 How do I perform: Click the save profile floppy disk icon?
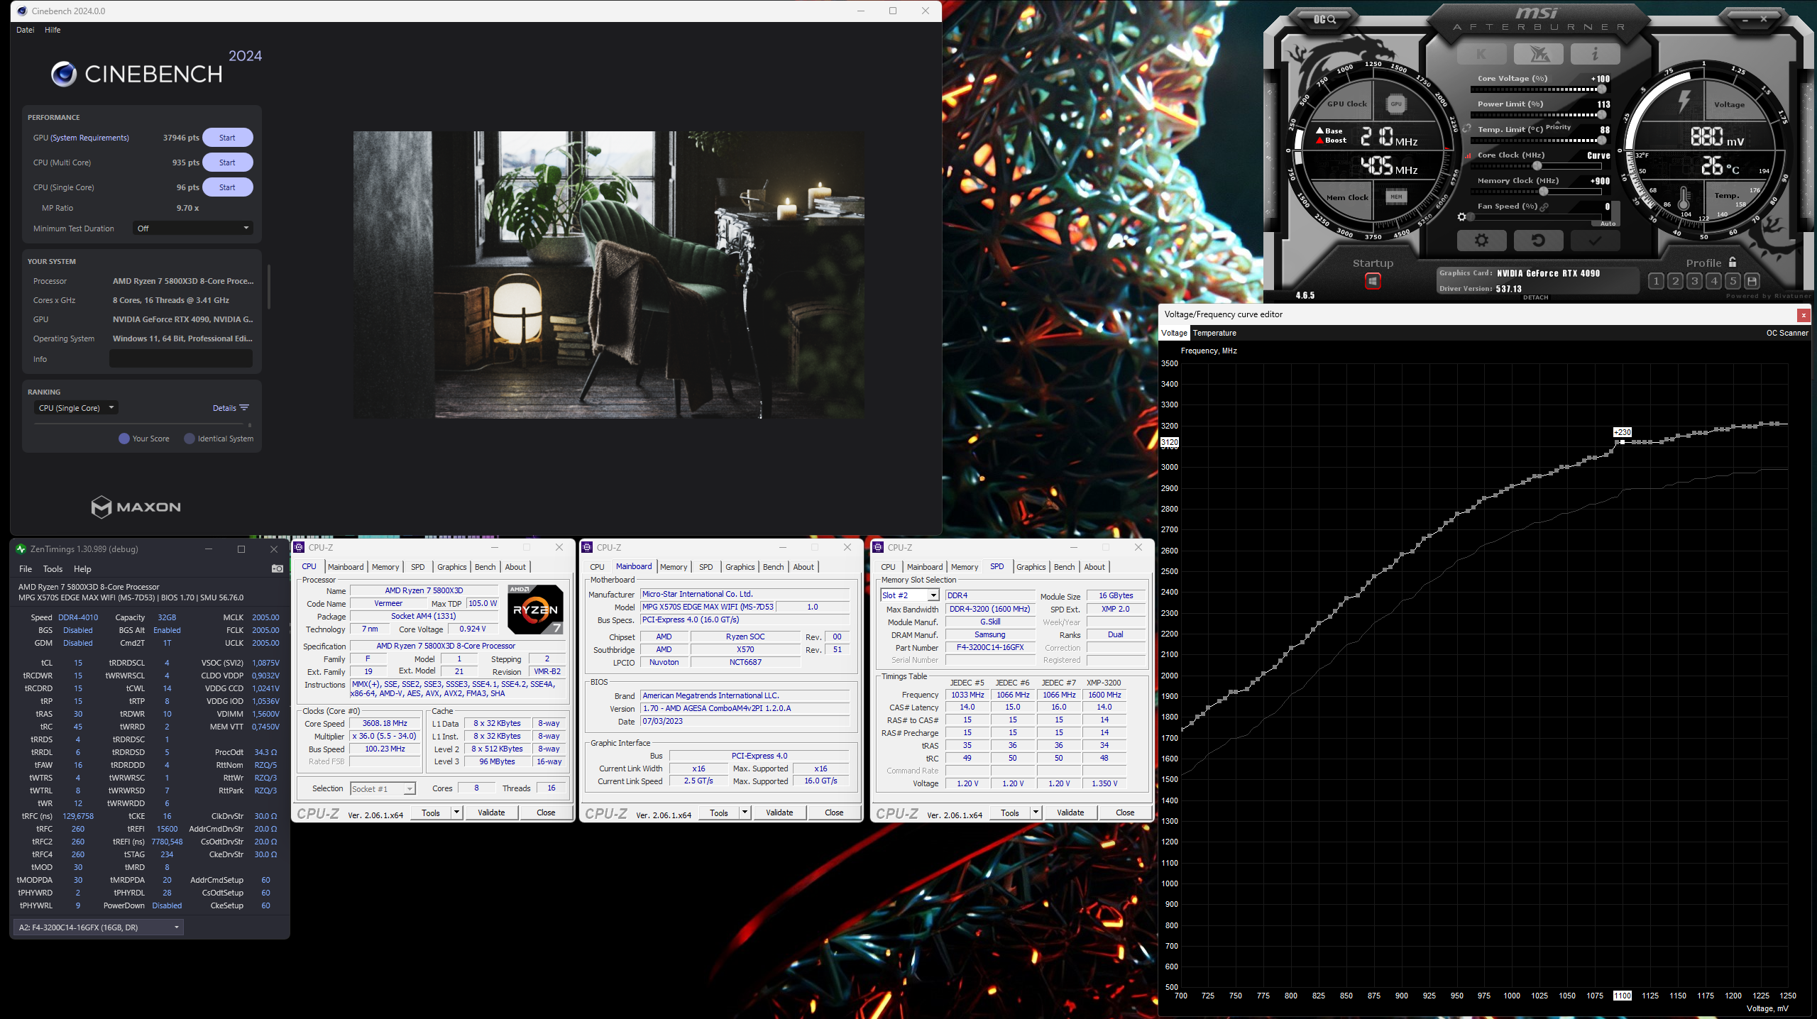(x=1752, y=281)
